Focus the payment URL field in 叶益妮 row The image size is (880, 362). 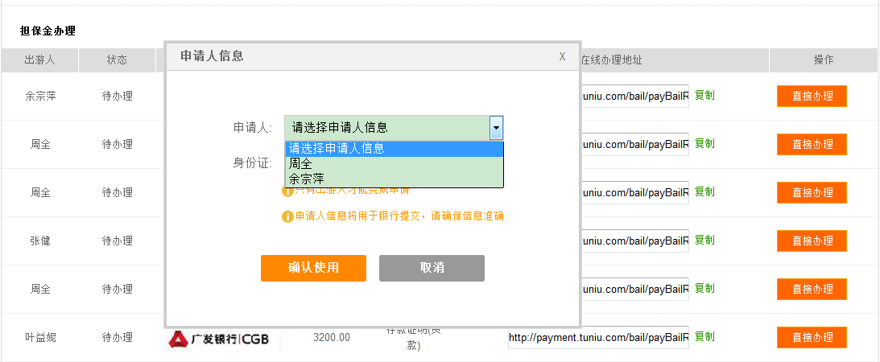(x=598, y=337)
